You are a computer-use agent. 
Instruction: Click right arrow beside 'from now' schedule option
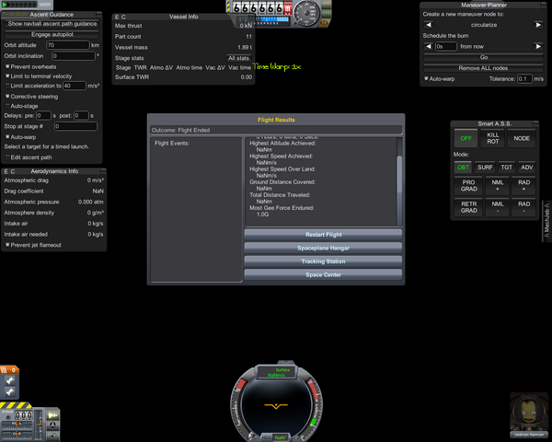(538, 46)
